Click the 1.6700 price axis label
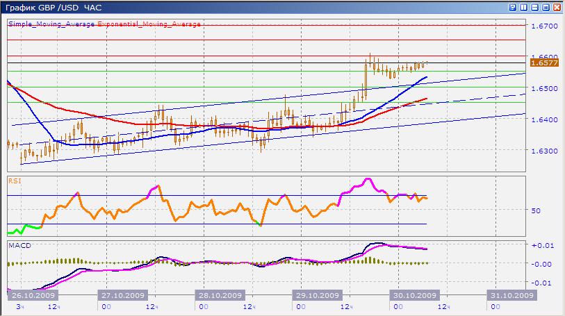This screenshot has height=316, width=565. coord(544,26)
